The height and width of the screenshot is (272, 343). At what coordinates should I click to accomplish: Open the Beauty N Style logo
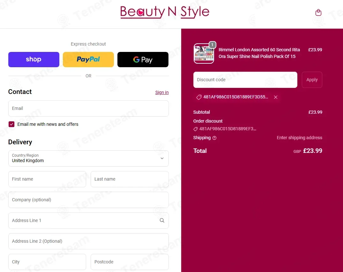coord(165,12)
